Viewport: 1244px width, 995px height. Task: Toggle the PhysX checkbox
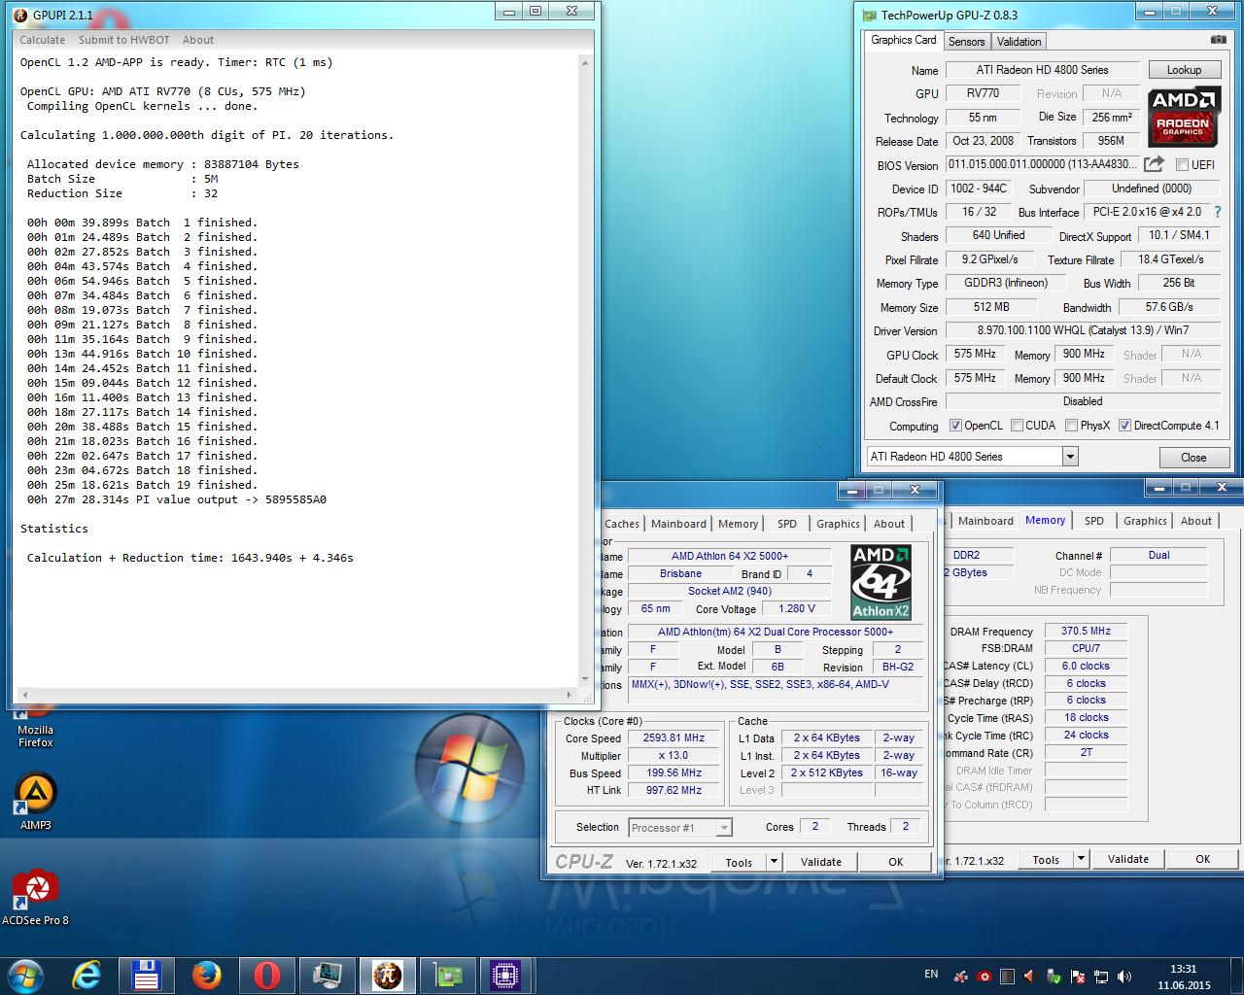(x=1071, y=426)
